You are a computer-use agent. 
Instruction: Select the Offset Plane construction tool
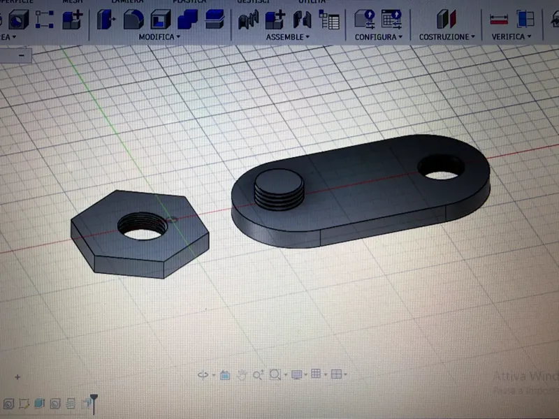[447, 20]
